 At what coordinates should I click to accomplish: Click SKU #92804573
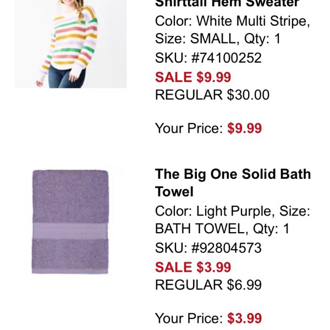208,248
